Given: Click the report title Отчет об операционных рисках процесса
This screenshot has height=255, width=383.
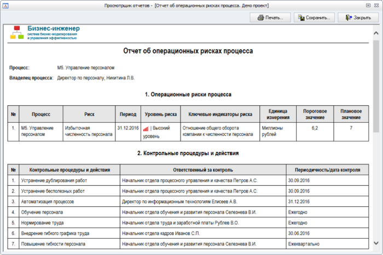Looking at the screenshot, I should [188, 51].
